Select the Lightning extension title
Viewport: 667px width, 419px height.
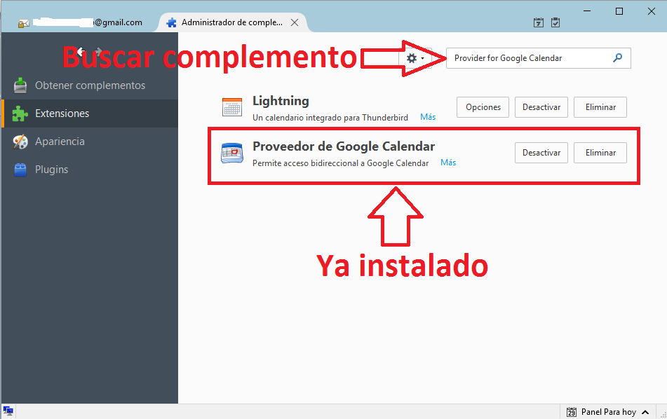tap(281, 101)
